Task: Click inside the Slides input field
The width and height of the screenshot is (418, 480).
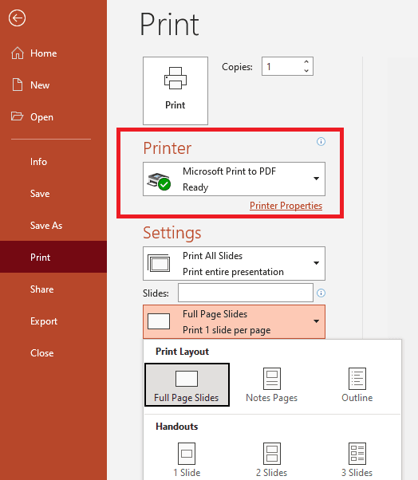Action: (246, 293)
